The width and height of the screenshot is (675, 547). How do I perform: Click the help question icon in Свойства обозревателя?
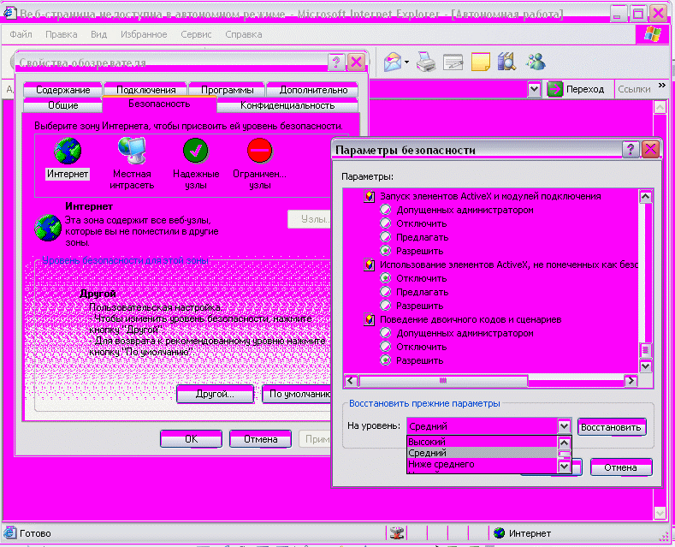[336, 62]
